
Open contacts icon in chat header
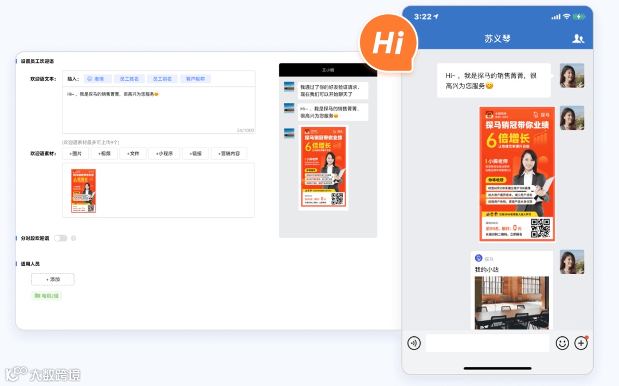(x=578, y=37)
